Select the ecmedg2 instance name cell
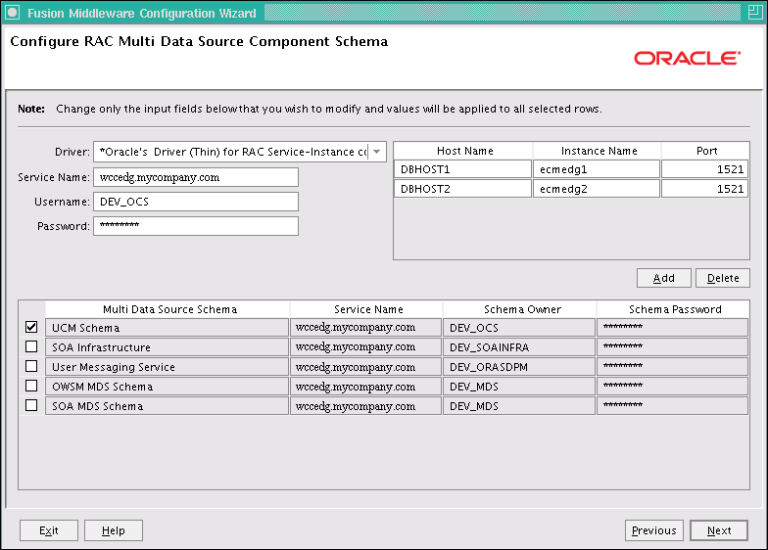This screenshot has height=550, width=768. click(x=596, y=189)
